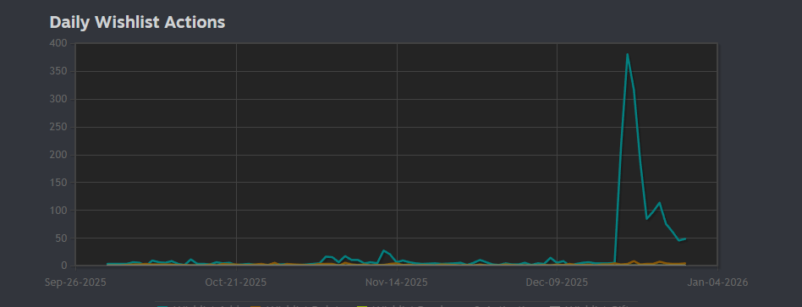Click the Sep-26-2025 date label
Viewport: 802px width, 307px height.
(x=75, y=282)
